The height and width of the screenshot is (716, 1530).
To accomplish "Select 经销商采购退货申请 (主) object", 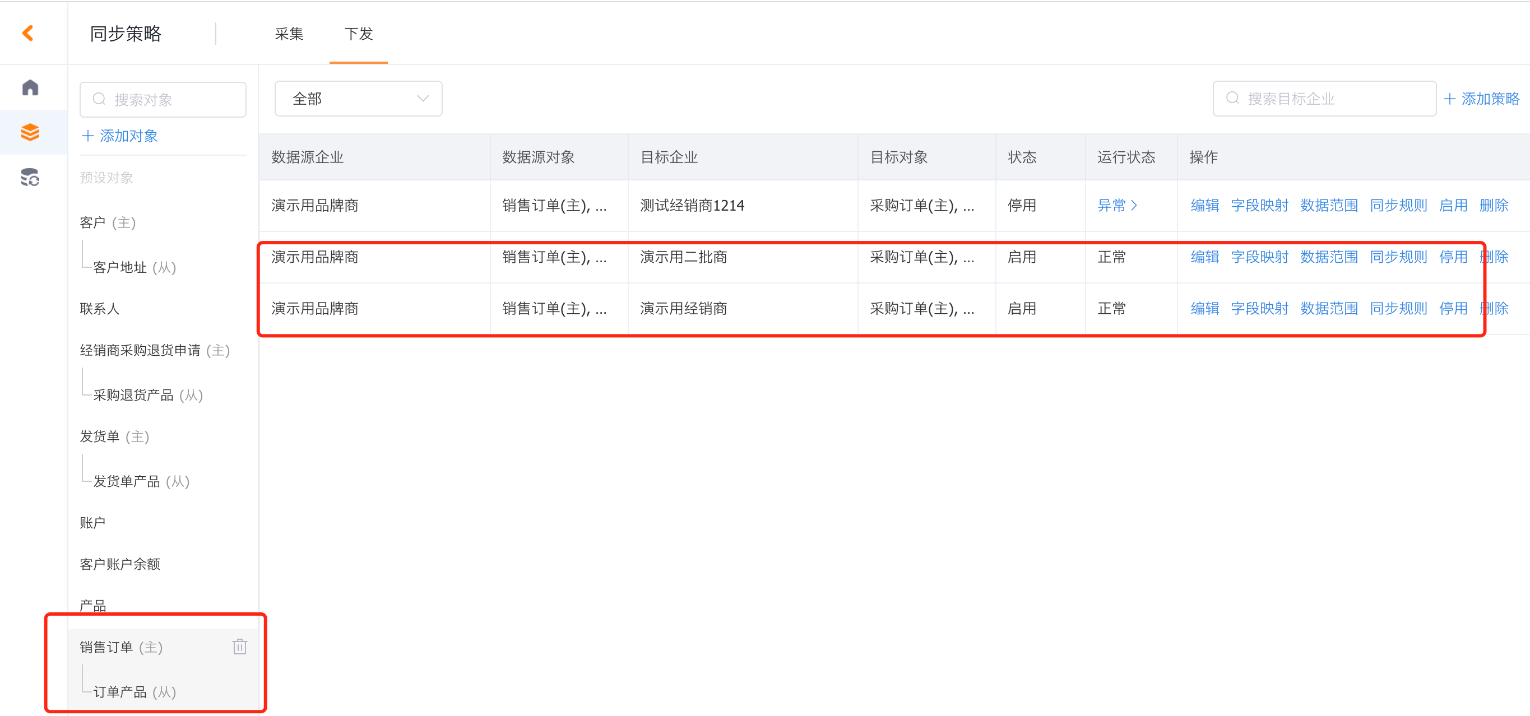I will pos(155,350).
